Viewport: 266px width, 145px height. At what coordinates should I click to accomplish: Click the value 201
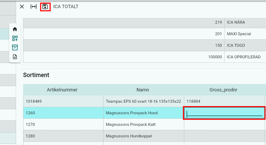[x=218, y=34]
